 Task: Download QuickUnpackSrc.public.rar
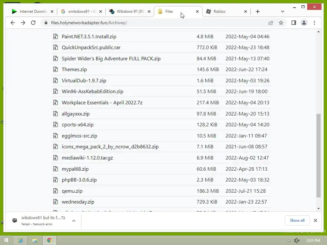91,47
